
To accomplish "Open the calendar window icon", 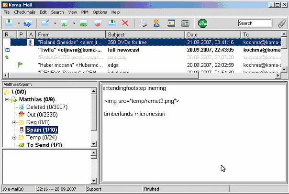I will (171, 23).
